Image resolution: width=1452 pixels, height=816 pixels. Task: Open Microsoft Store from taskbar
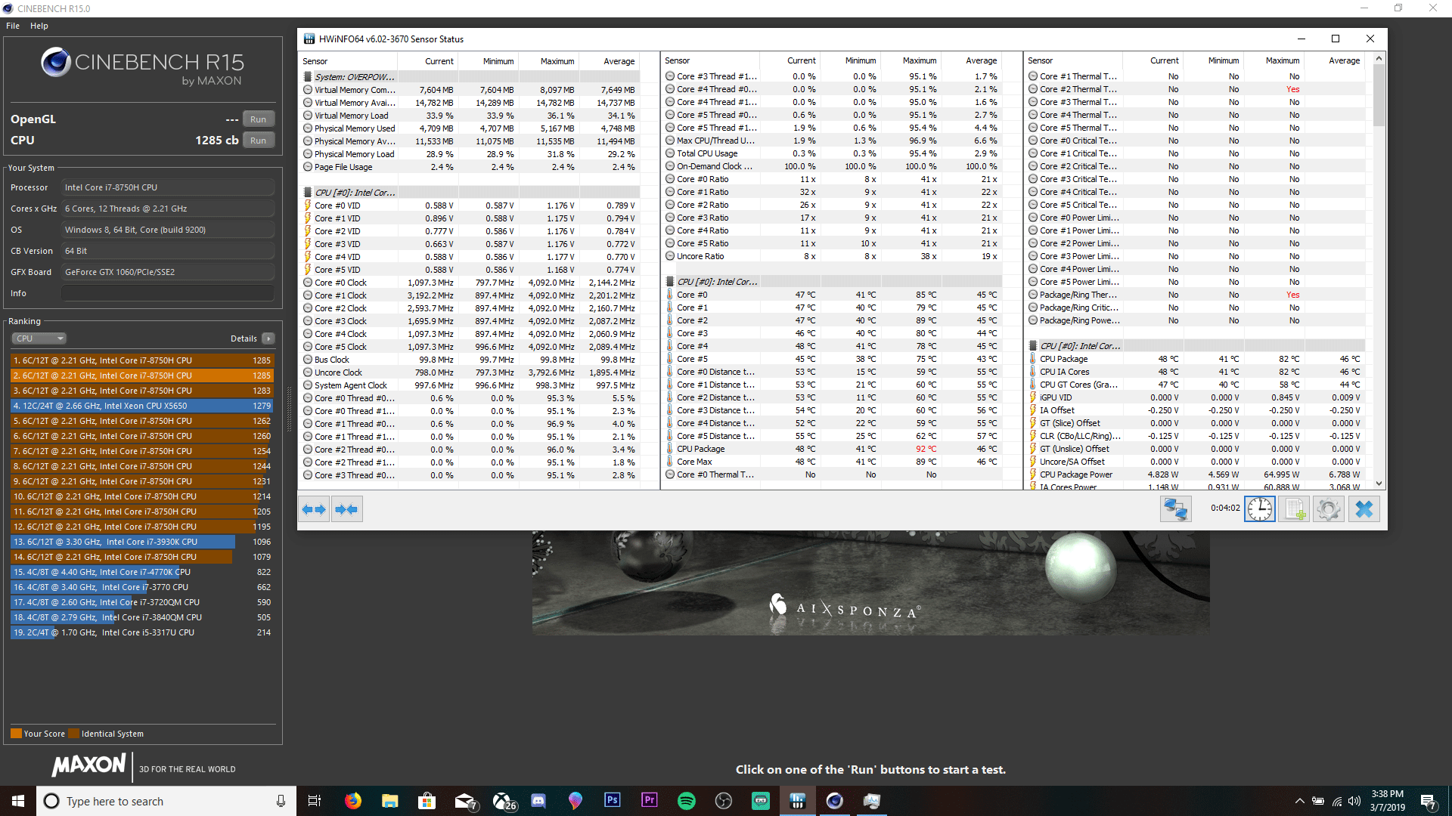[427, 801]
